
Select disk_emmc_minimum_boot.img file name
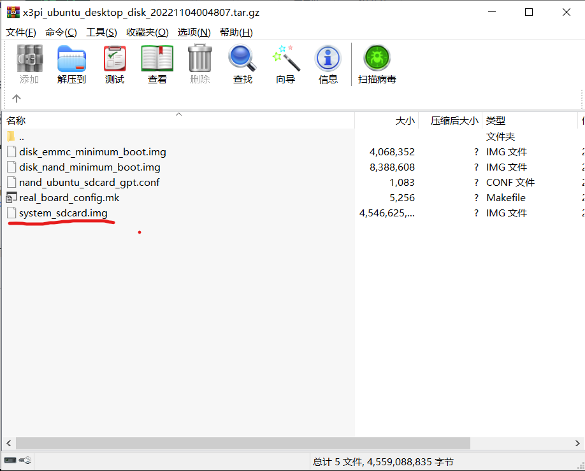point(92,151)
